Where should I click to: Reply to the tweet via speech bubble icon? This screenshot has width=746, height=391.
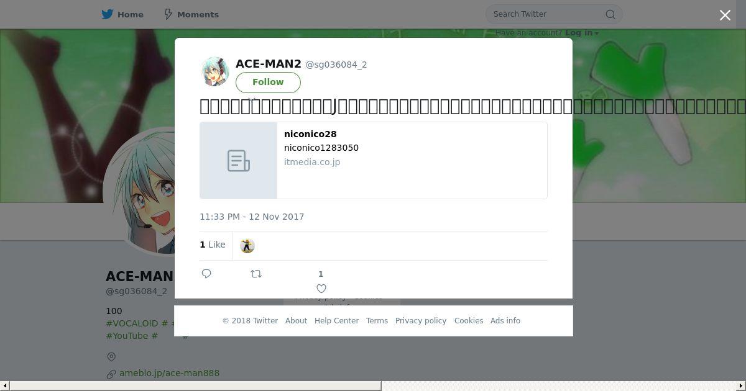[206, 274]
